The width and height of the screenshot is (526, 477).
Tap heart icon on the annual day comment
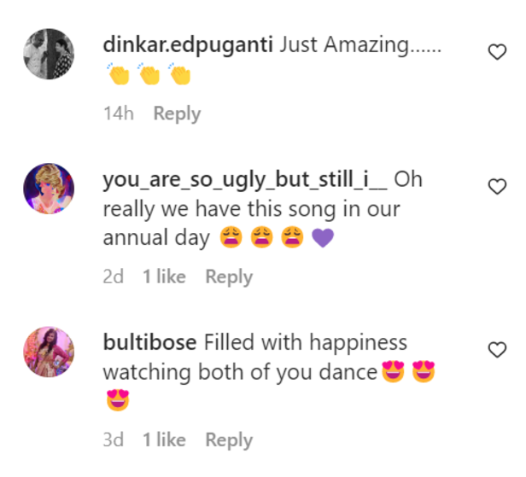click(496, 186)
